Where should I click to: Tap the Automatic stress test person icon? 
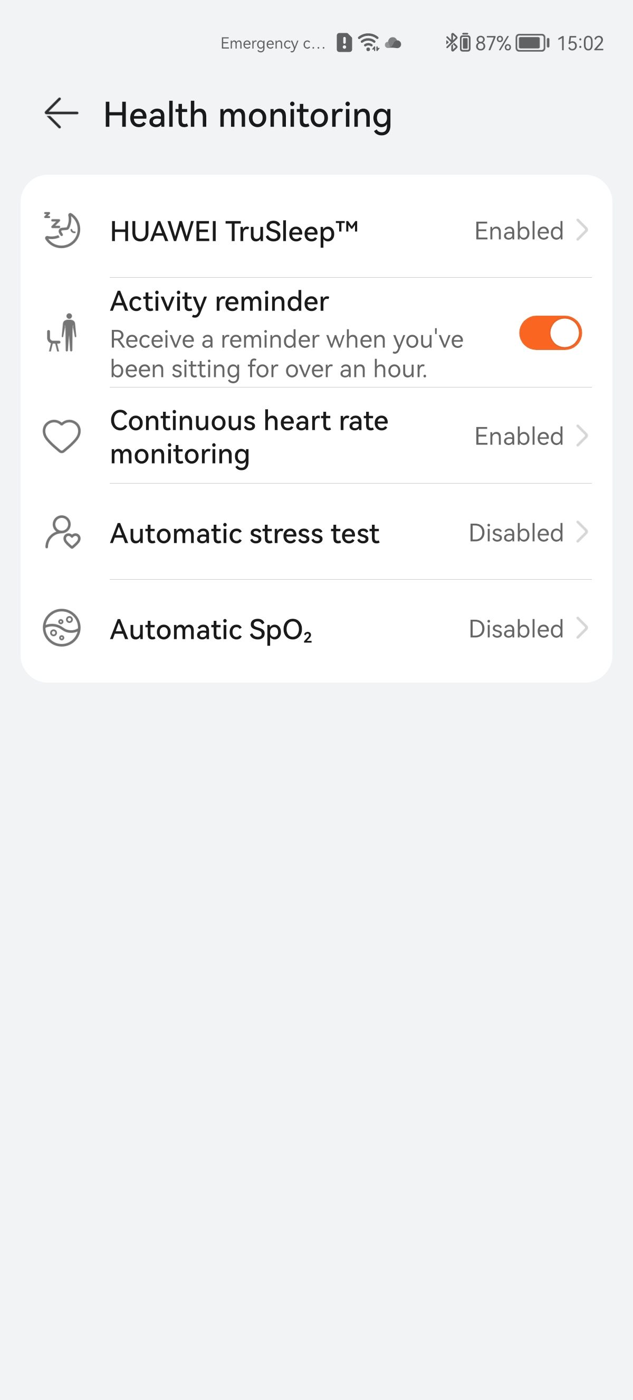pos(62,532)
